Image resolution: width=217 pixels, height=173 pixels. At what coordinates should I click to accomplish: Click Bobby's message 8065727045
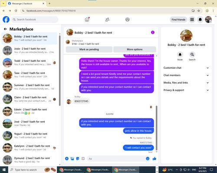coord(81,101)
